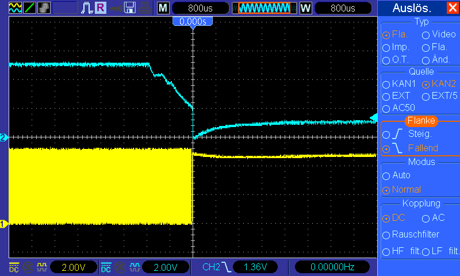Enable the Rauschfilter coupling option
The height and width of the screenshot is (276, 460).
pos(411,235)
